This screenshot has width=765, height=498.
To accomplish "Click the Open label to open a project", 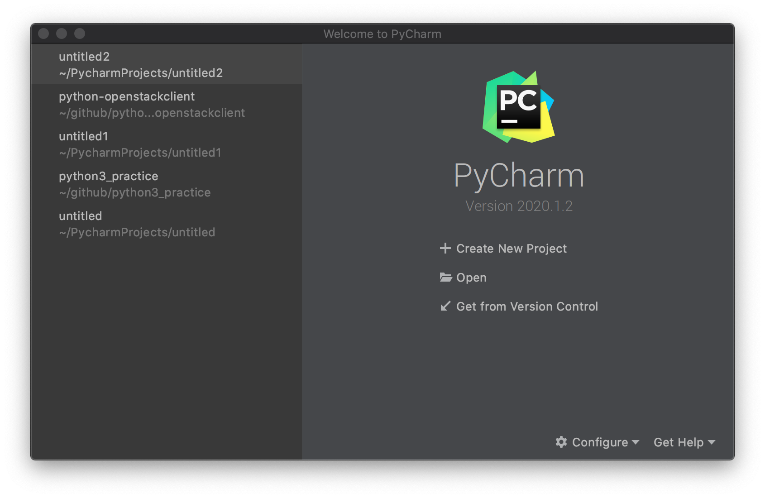I will 471,278.
